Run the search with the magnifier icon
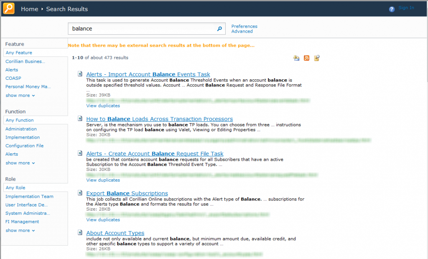 click(219, 29)
